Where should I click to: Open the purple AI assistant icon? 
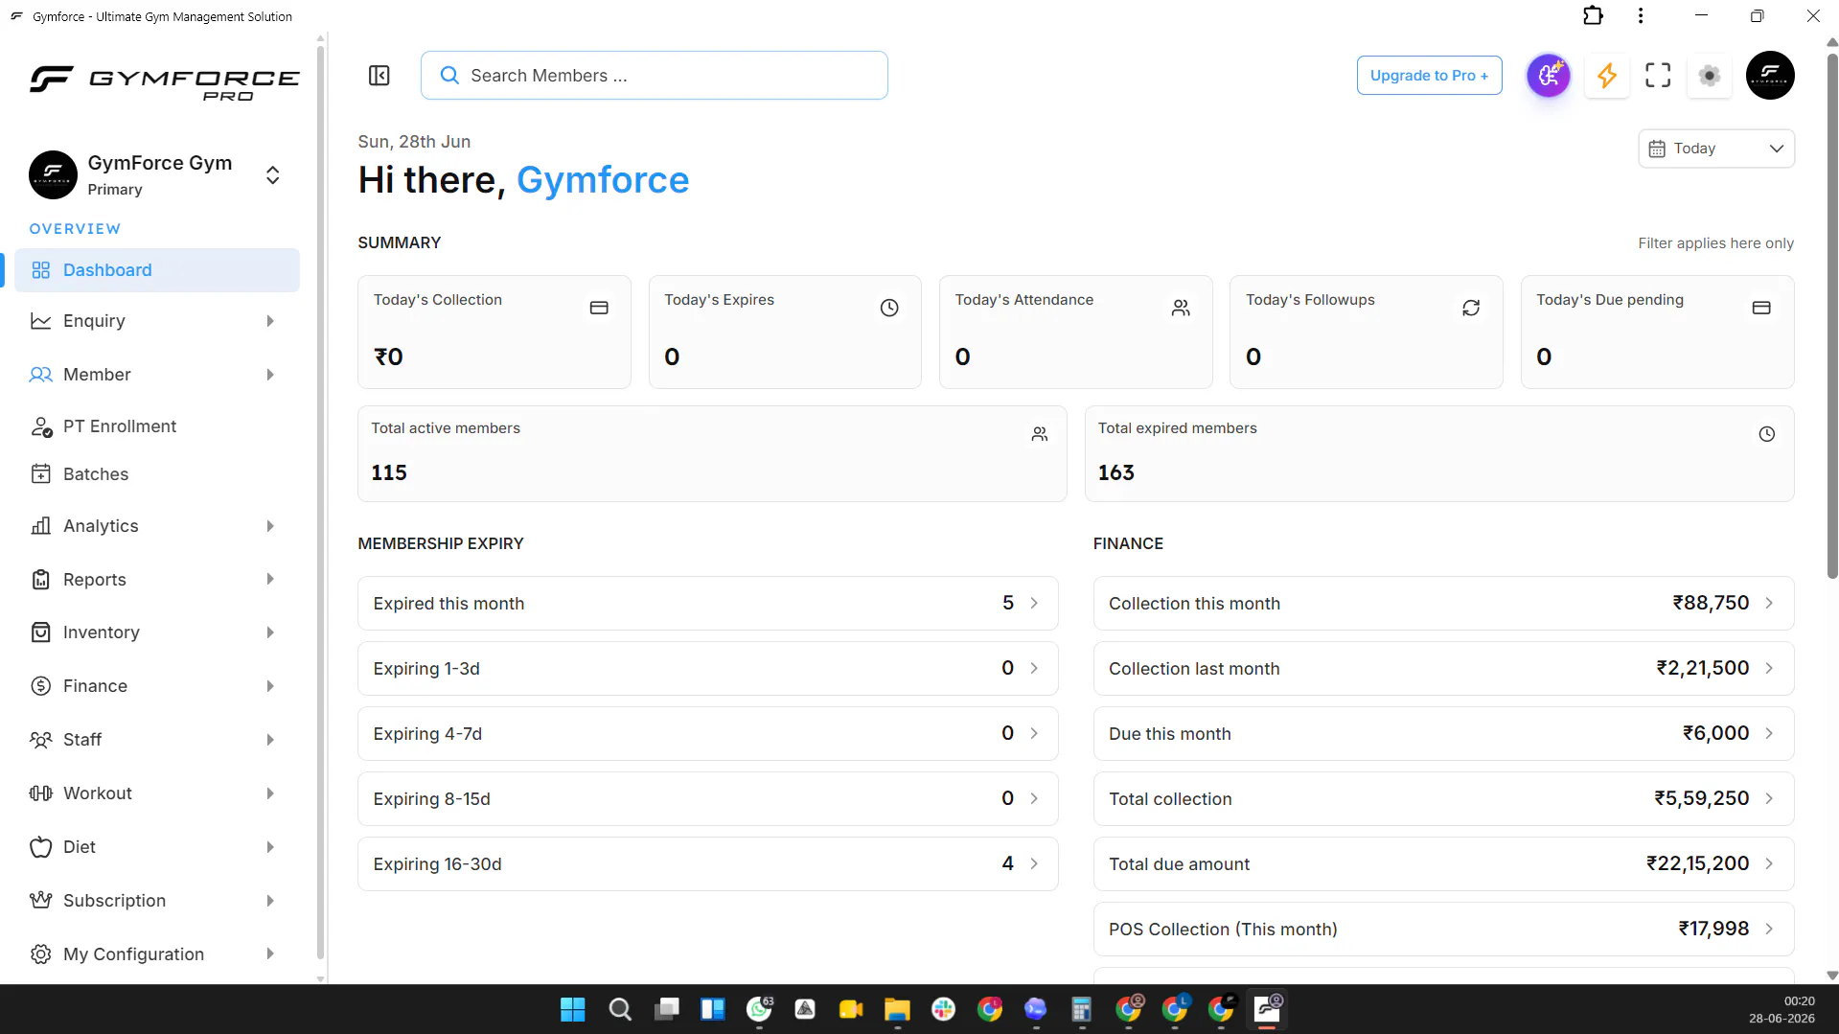(1549, 76)
